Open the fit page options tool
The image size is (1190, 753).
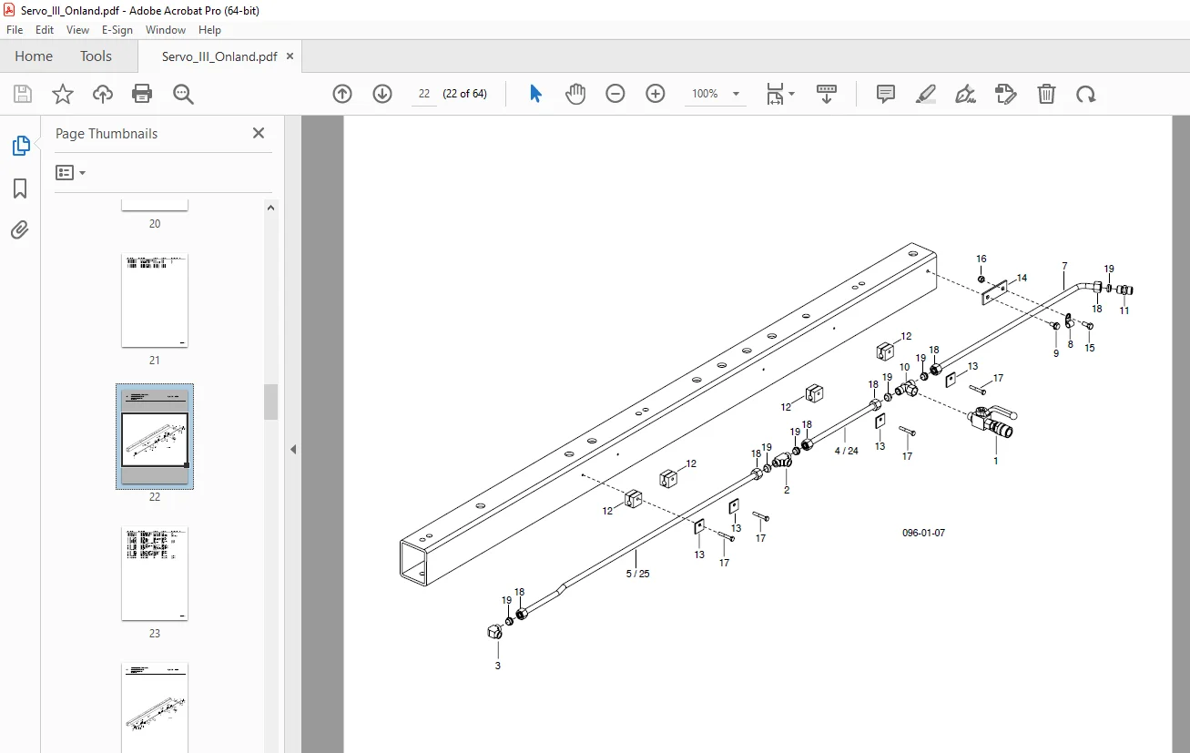click(775, 94)
